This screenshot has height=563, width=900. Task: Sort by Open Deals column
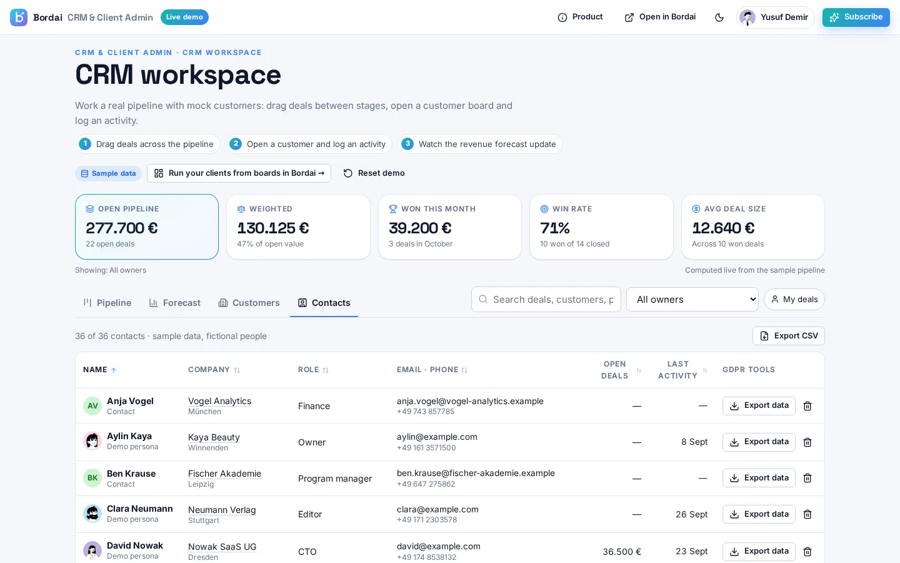[620, 370]
